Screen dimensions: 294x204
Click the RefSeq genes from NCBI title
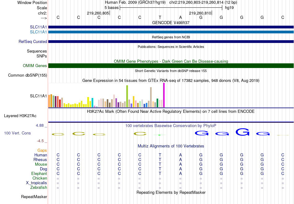[x=171, y=37]
